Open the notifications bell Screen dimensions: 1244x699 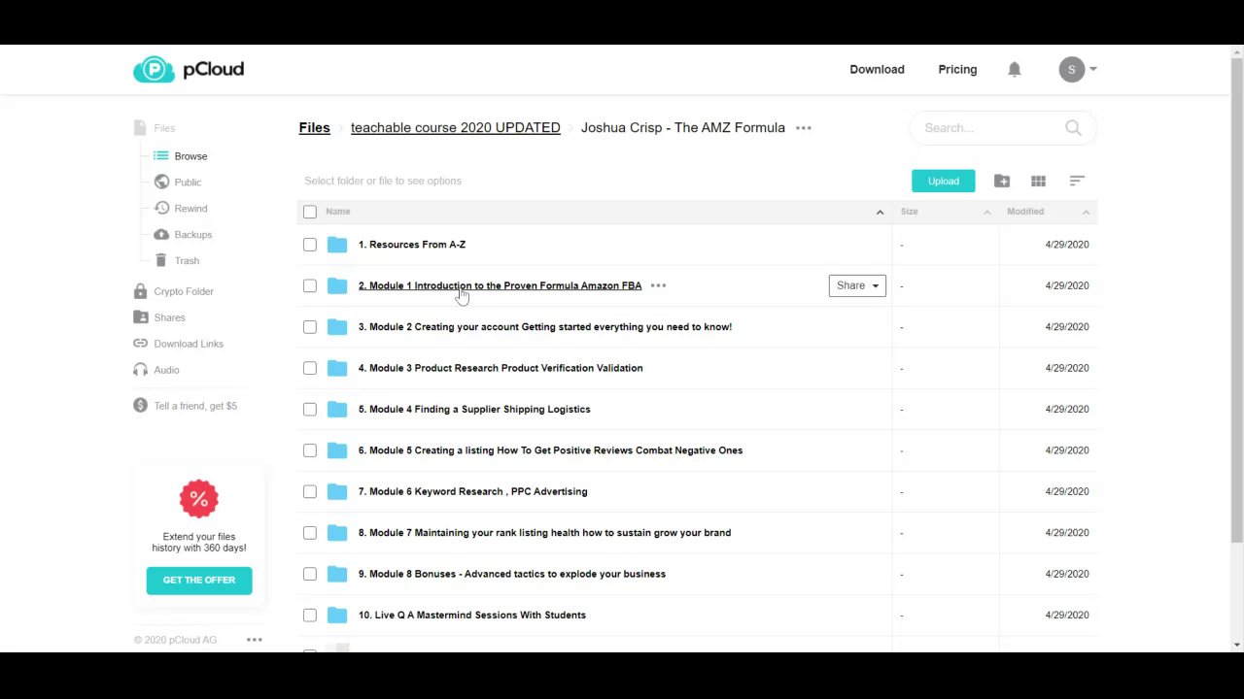[1015, 69]
